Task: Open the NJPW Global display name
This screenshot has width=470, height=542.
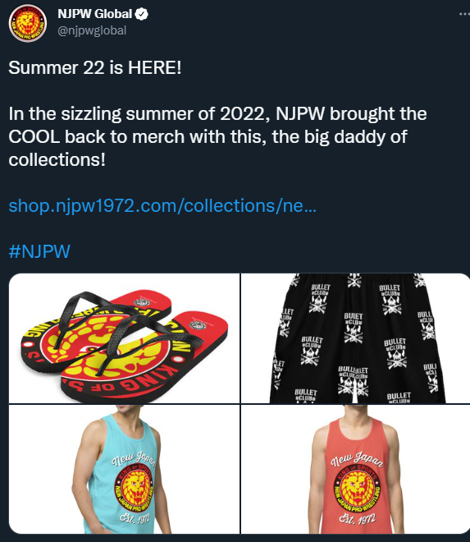Action: [94, 14]
